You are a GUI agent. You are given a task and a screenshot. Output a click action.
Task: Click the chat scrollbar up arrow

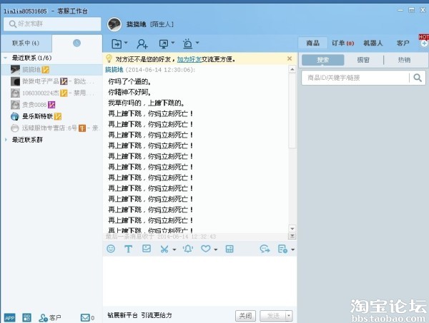pos(292,70)
